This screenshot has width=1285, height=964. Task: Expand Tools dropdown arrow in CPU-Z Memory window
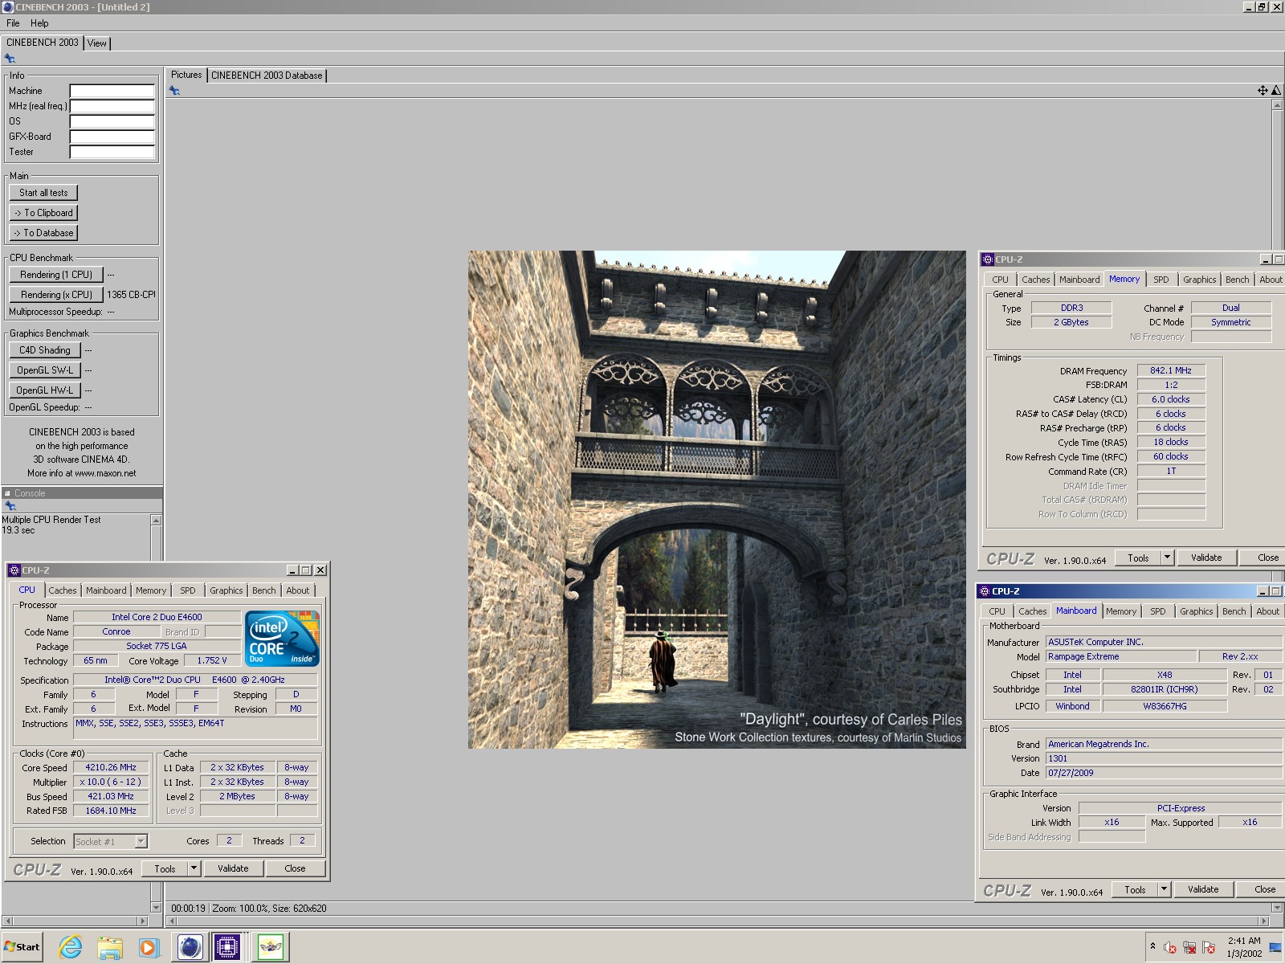[x=1167, y=558]
